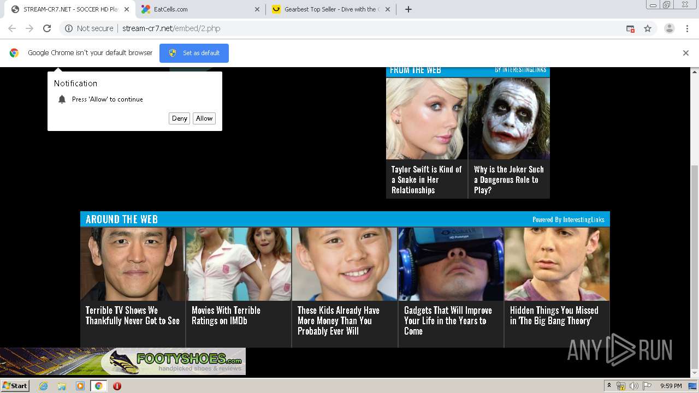Open the Chrome three-dot menu
The height and width of the screenshot is (393, 699).
pyautogui.click(x=687, y=28)
